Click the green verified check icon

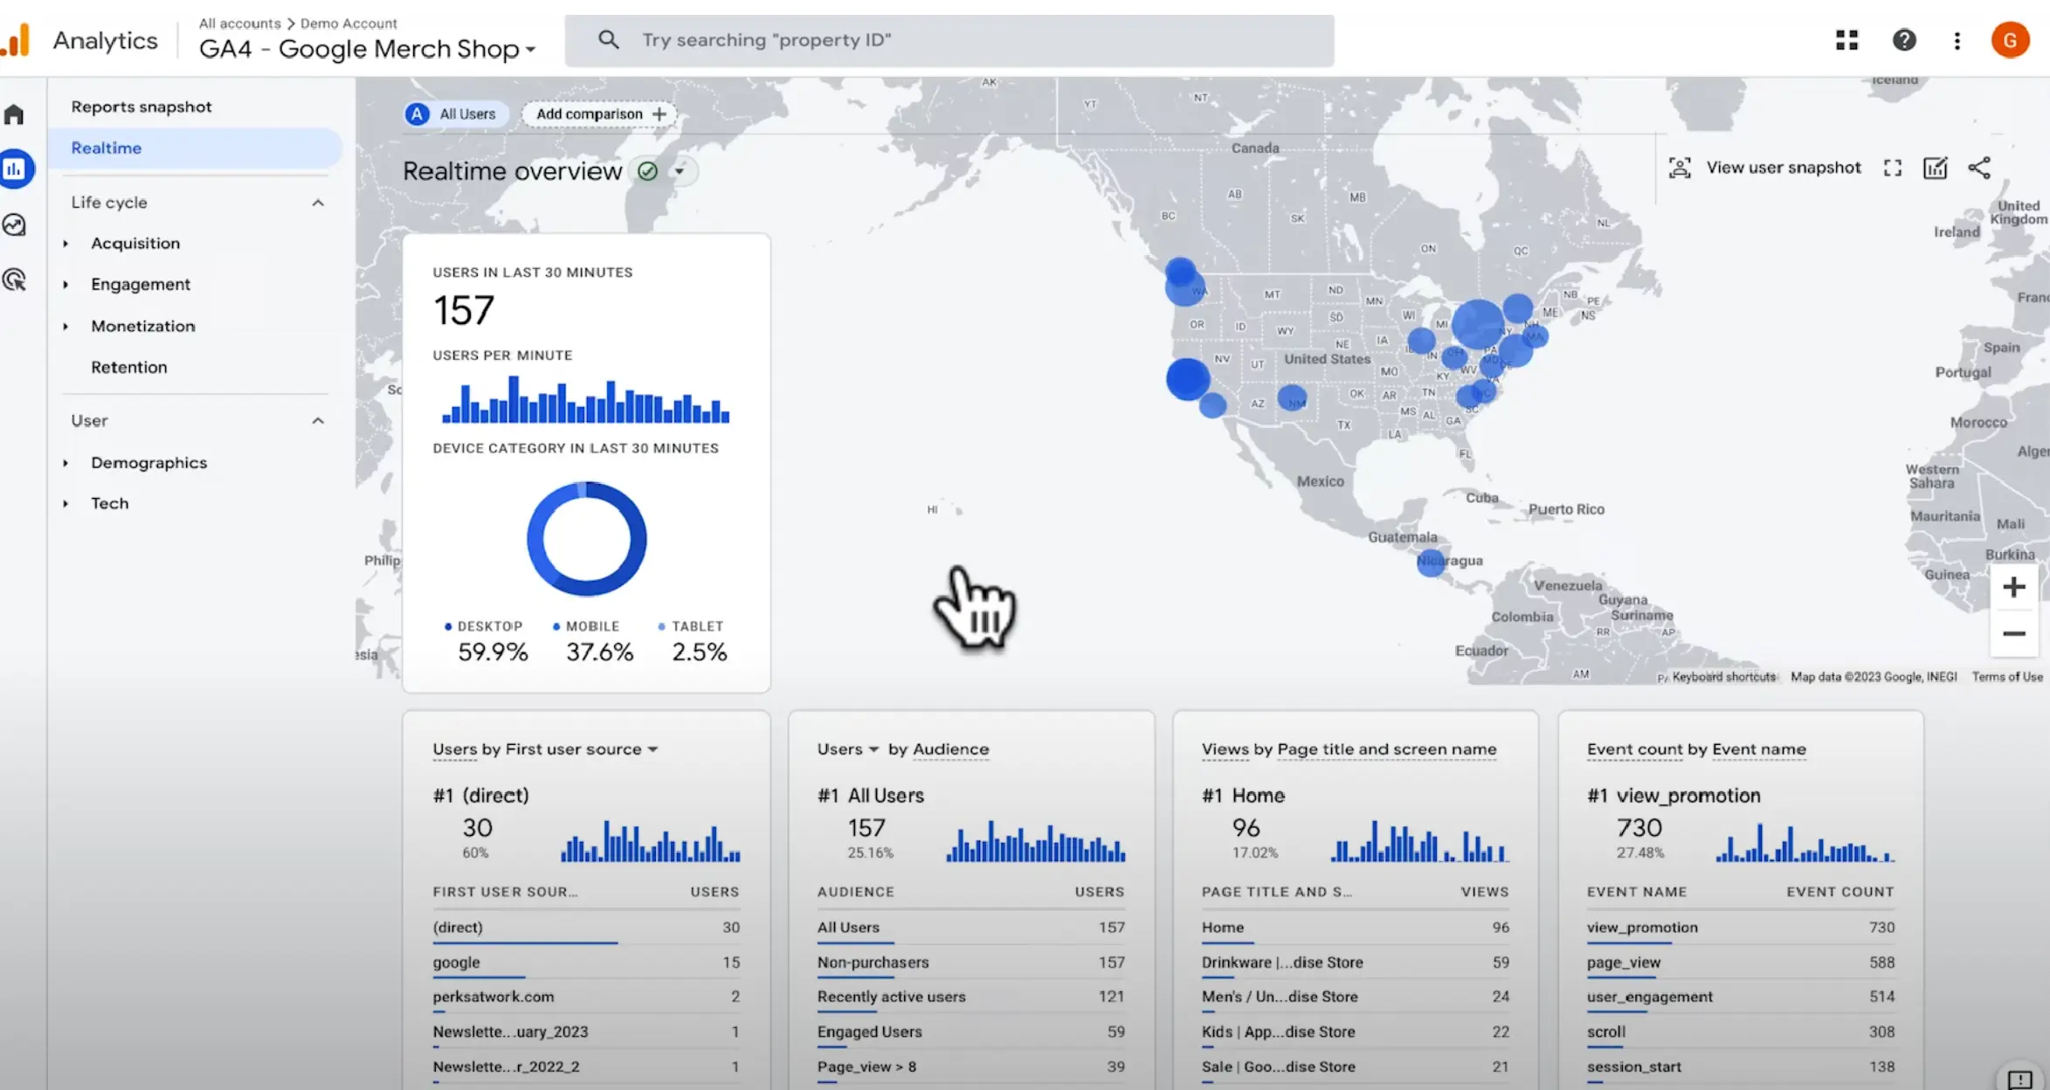click(x=647, y=171)
